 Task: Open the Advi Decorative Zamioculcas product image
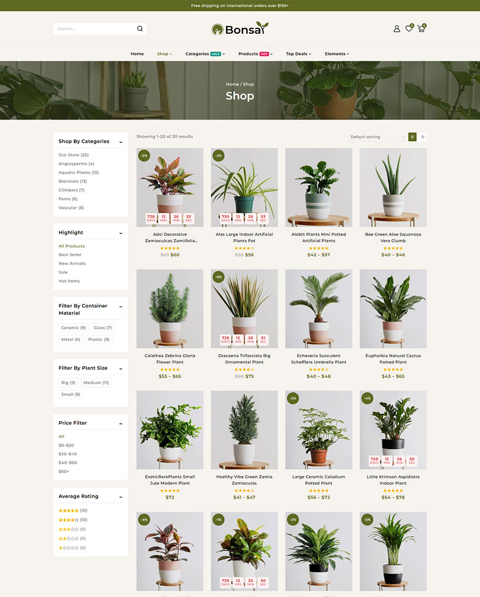[170, 188]
